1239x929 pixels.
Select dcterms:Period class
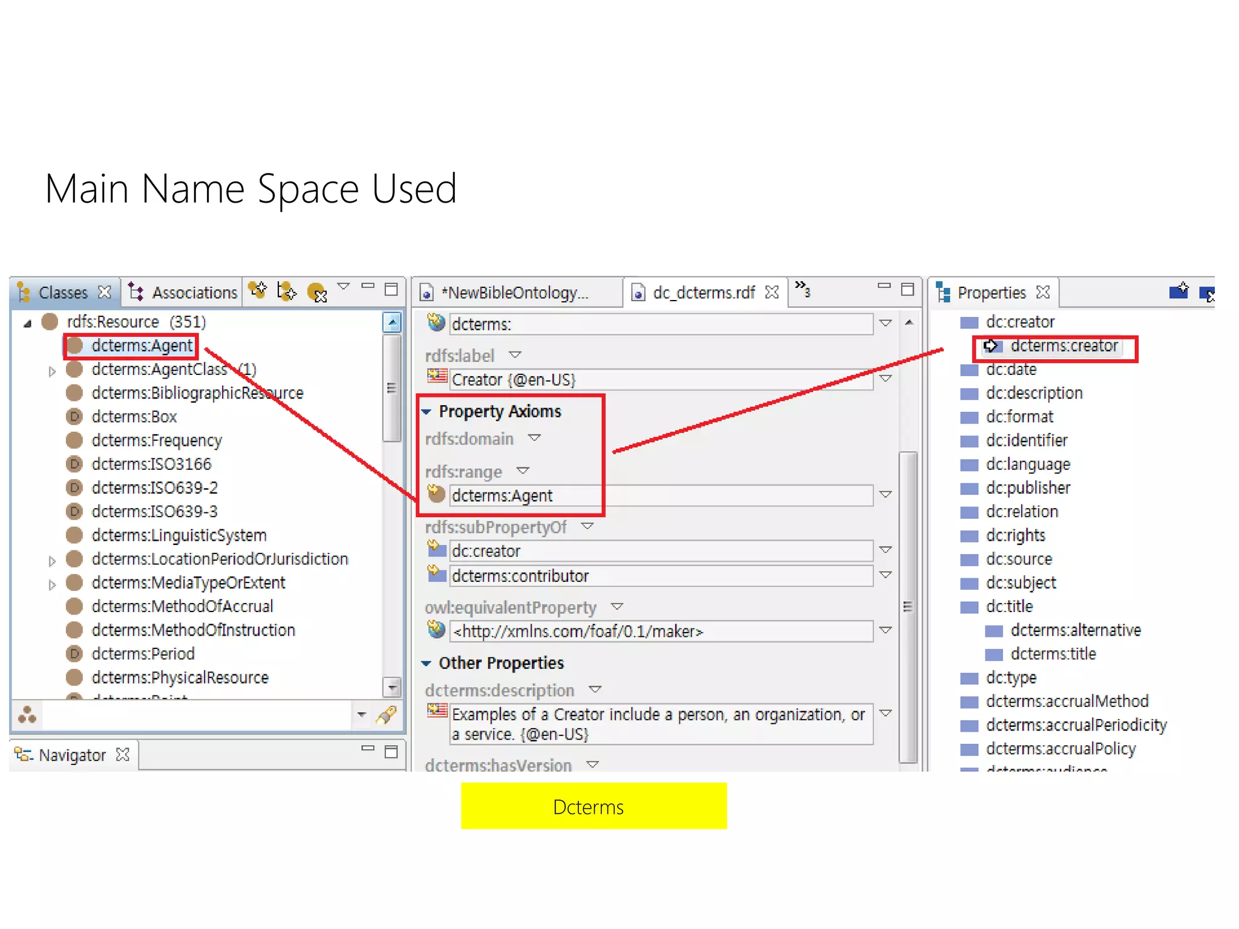point(143,654)
